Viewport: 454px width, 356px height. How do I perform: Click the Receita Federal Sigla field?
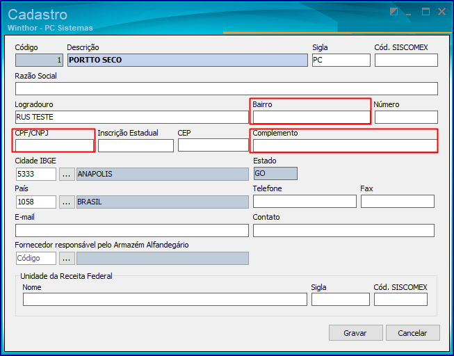tap(341, 299)
